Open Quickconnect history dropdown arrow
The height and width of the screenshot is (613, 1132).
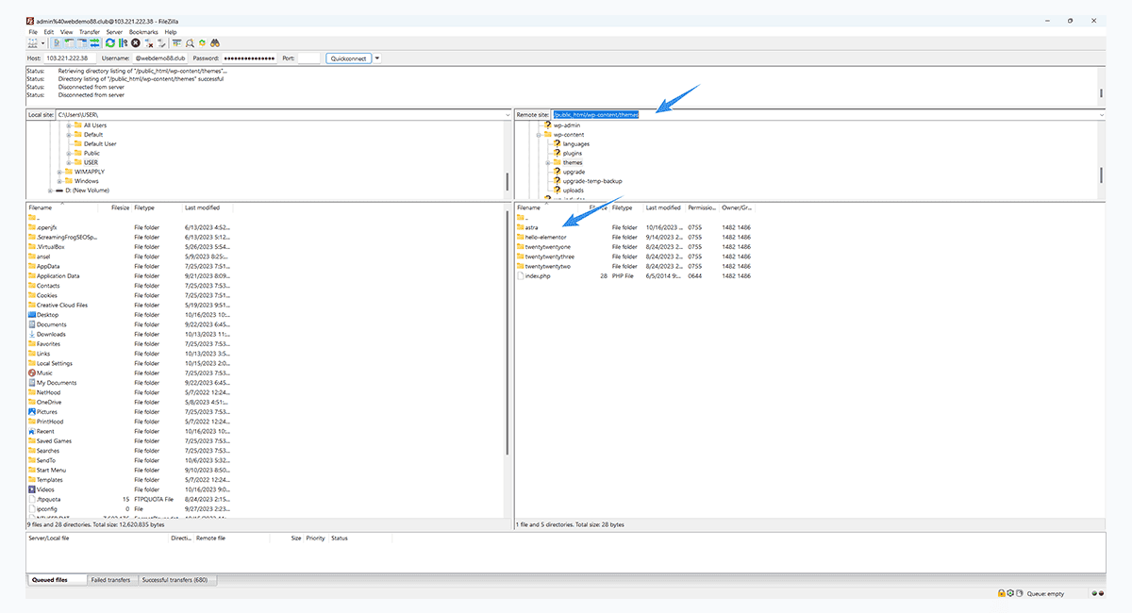tap(377, 58)
